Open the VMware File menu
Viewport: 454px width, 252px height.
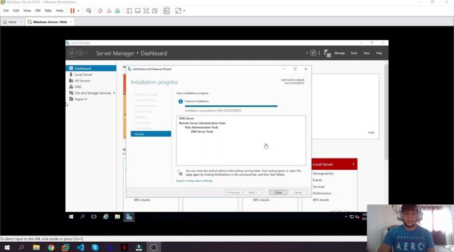click(x=6, y=11)
